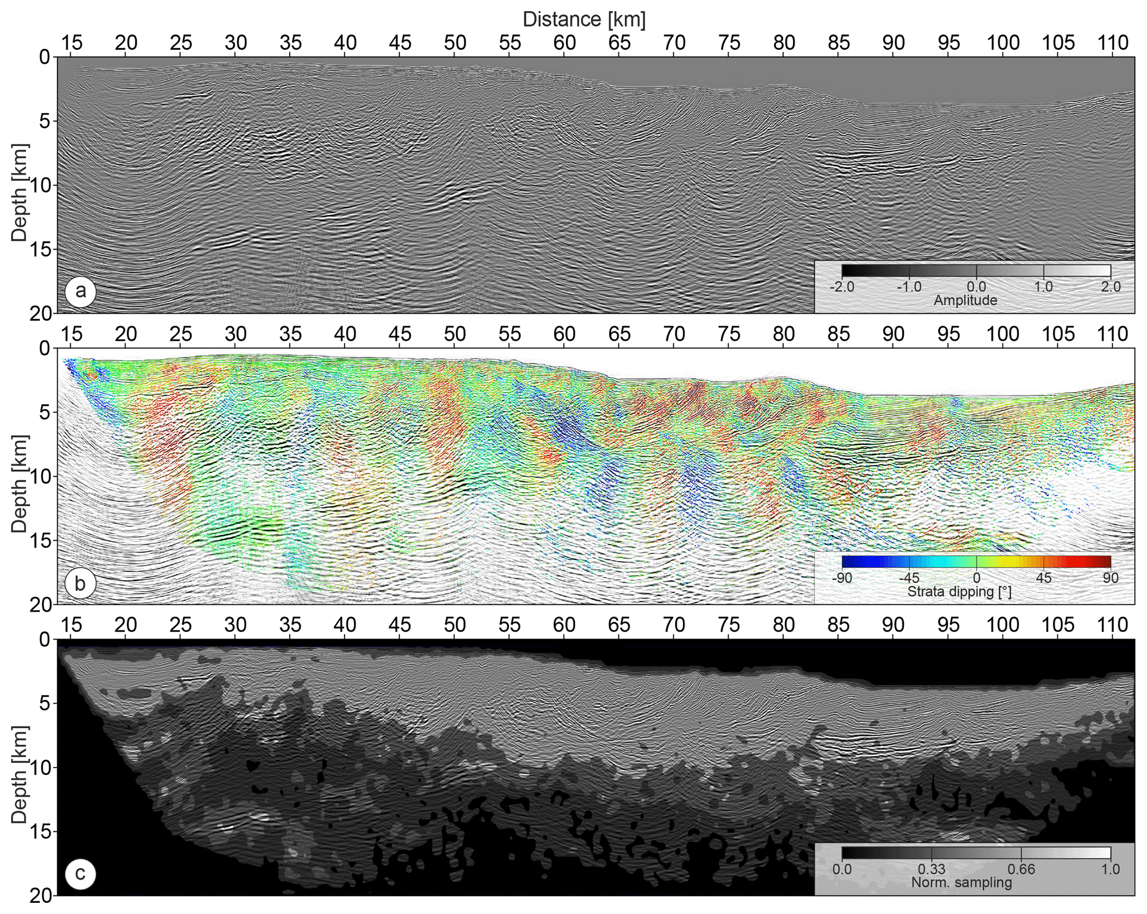Click the 'Norm. sampling' legend label
Viewport: 1147px width, 914px height.
(x=961, y=882)
